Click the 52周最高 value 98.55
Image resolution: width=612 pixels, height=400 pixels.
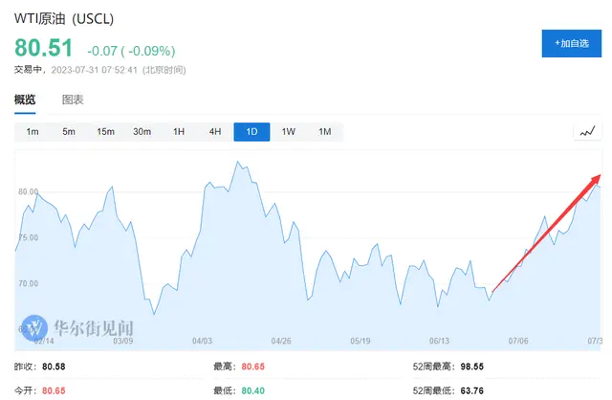(471, 367)
